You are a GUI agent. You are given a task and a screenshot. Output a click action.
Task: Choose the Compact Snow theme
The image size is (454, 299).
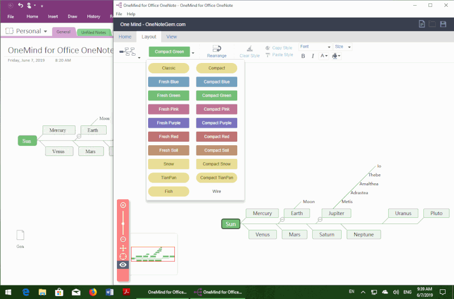217,164
